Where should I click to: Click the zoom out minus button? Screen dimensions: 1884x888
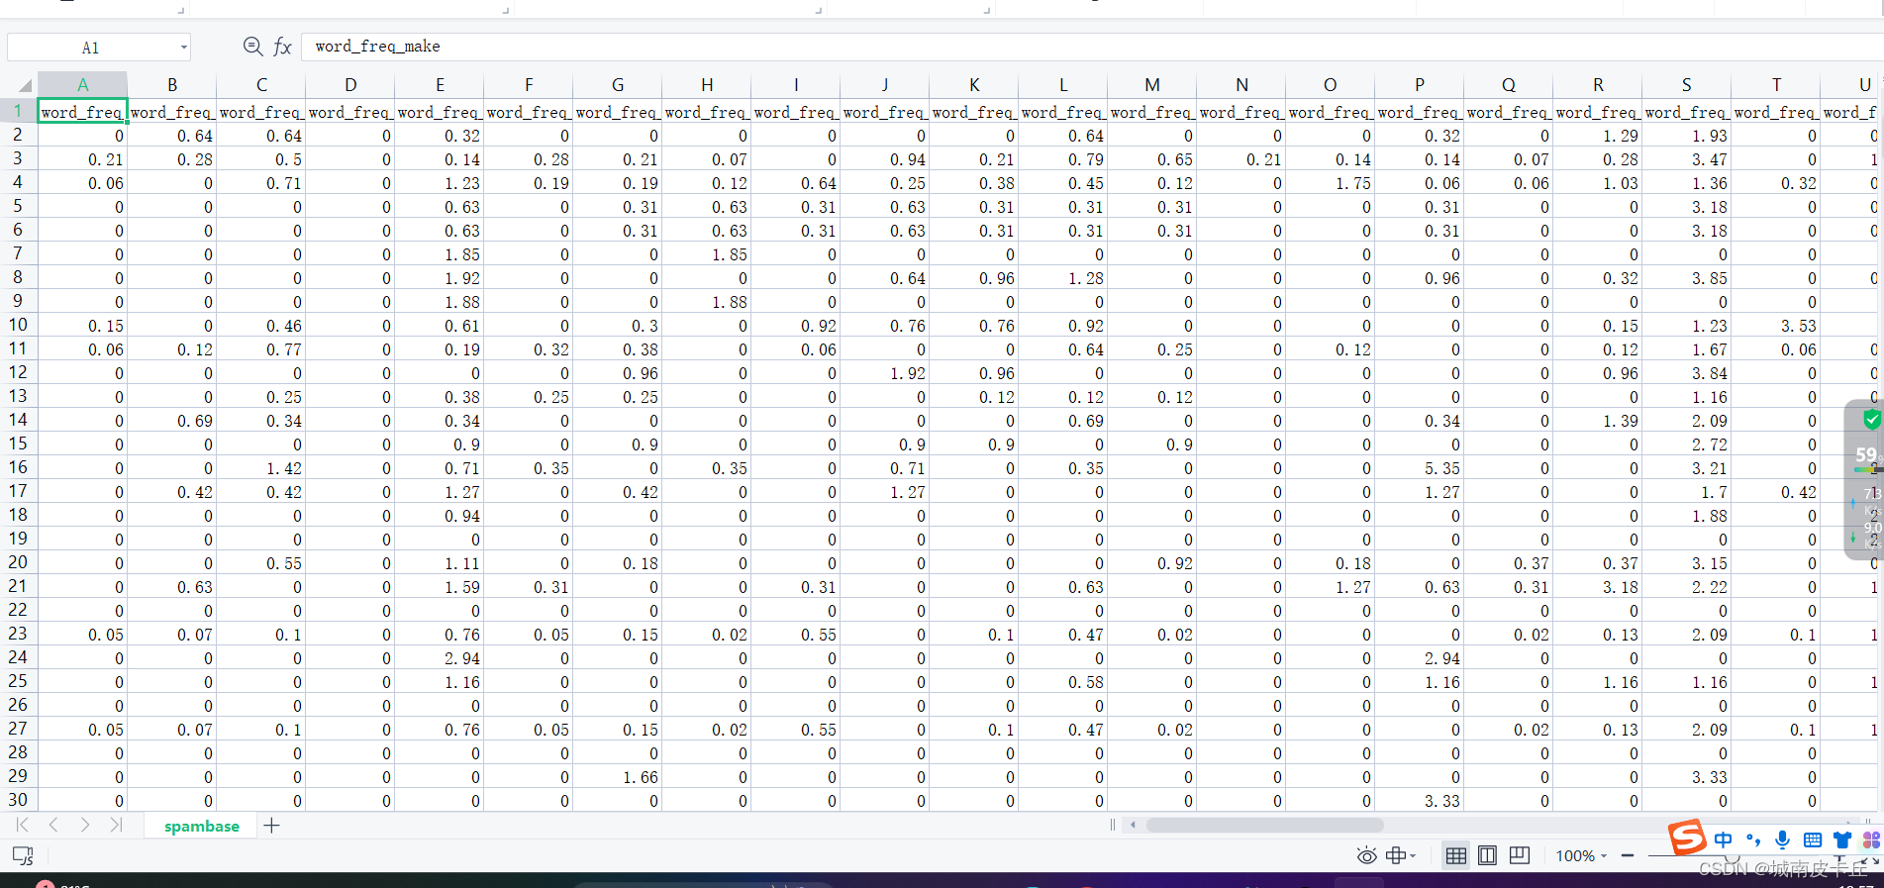[1628, 855]
